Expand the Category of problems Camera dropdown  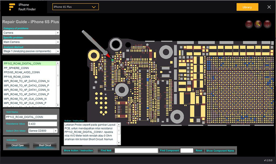(x=58, y=33)
